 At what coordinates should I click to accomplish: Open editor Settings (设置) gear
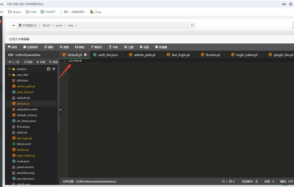point(144,47)
